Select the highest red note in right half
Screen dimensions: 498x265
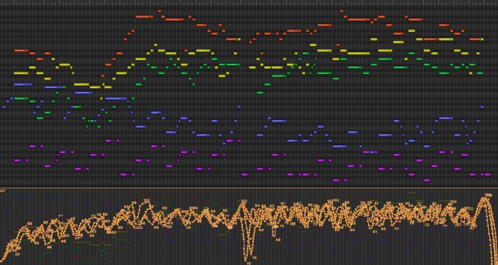tap(341, 11)
